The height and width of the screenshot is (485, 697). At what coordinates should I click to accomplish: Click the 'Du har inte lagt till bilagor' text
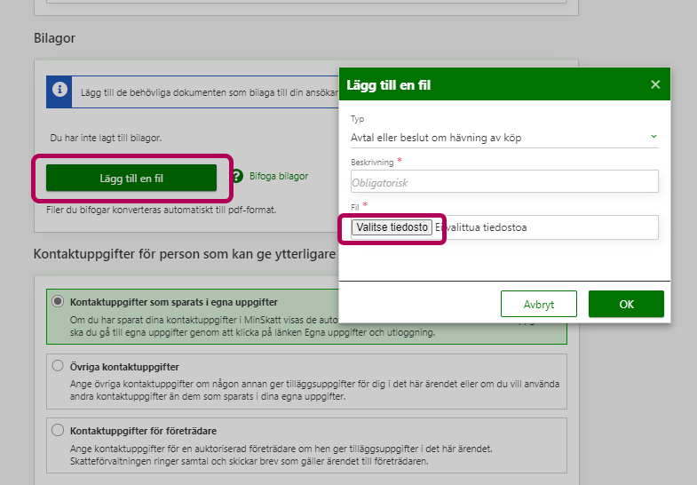pos(106,139)
